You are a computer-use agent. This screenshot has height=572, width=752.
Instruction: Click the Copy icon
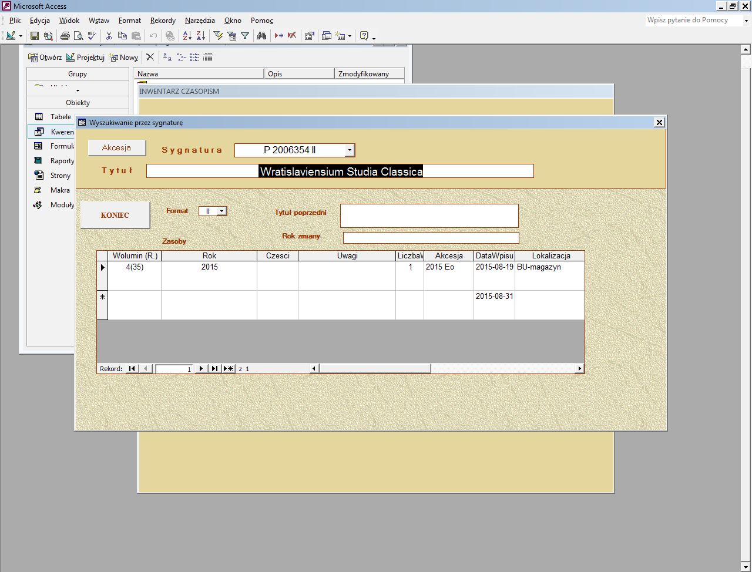(122, 36)
